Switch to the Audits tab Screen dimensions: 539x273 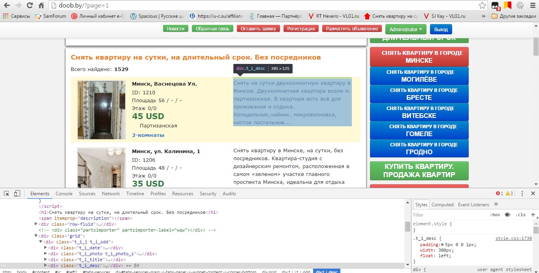pyautogui.click(x=229, y=194)
